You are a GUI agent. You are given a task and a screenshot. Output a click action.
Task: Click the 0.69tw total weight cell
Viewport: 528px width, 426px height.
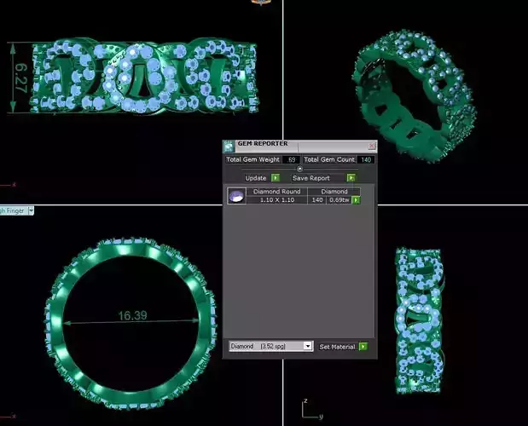click(x=339, y=199)
